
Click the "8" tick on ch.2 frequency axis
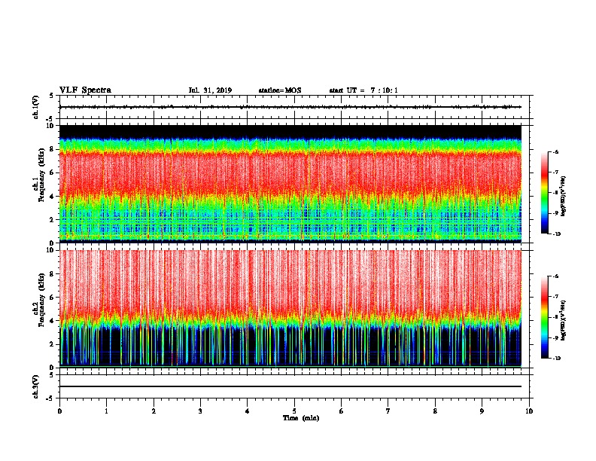[x=52, y=274]
